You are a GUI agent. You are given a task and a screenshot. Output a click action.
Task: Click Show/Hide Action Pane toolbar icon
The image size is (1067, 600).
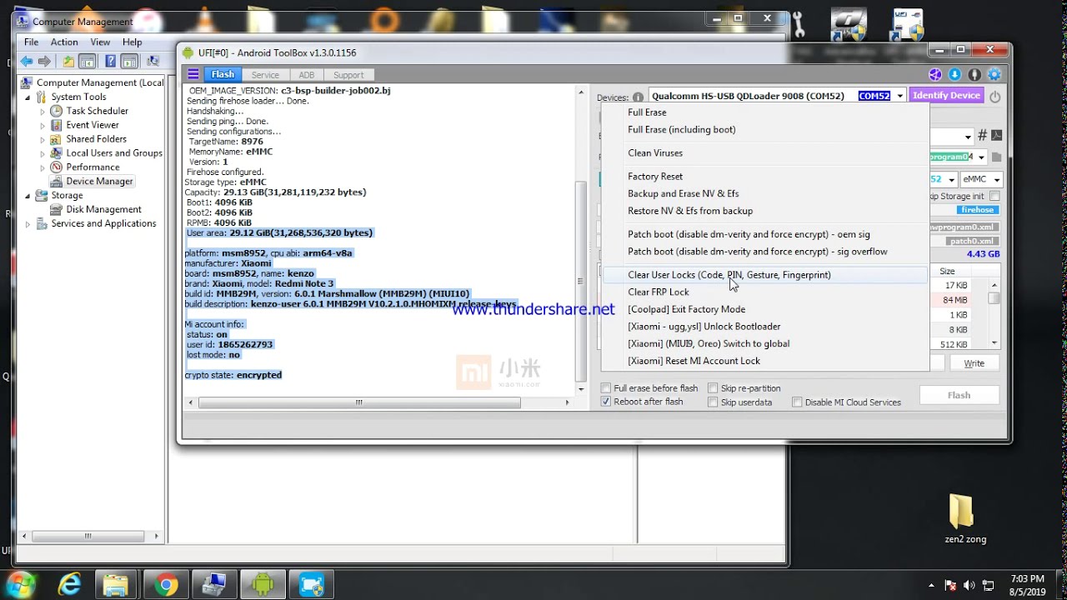[x=129, y=61]
